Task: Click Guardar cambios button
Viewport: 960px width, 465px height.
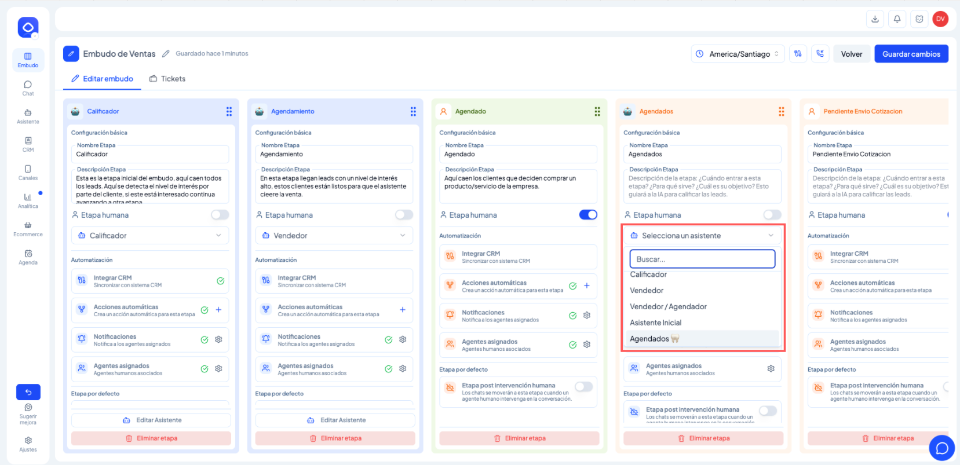Action: tap(911, 54)
